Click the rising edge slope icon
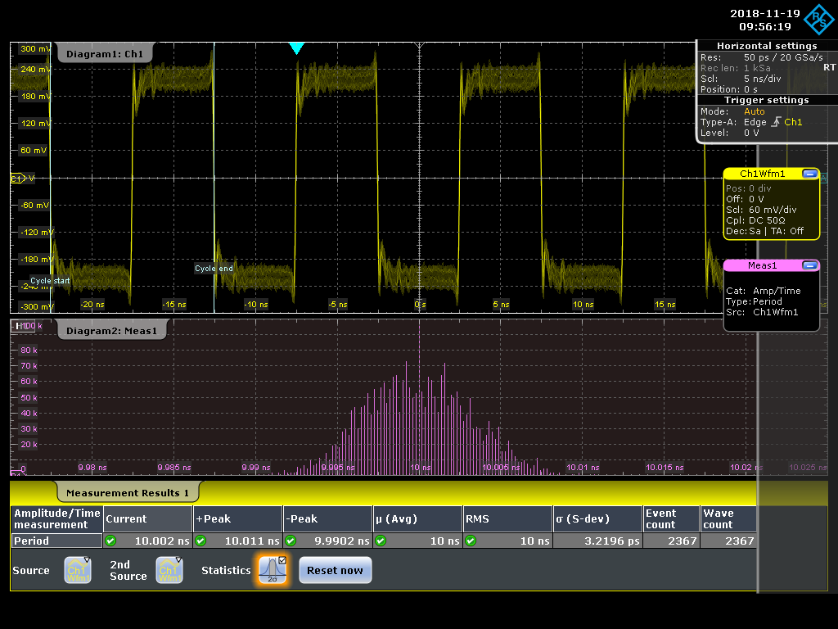 coord(776,122)
